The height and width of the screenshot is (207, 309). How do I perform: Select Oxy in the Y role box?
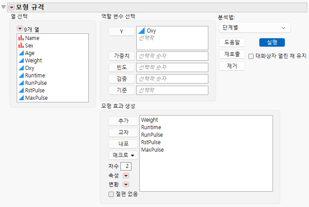(151, 31)
